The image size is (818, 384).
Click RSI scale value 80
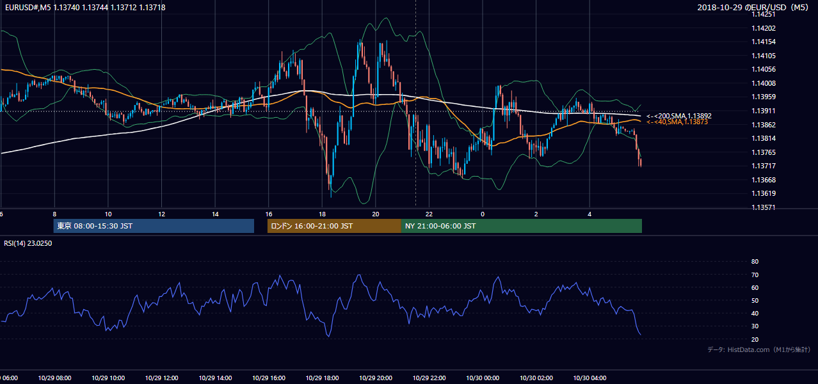point(755,262)
